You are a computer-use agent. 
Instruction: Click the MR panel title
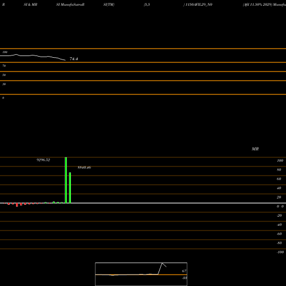tap(255, 149)
